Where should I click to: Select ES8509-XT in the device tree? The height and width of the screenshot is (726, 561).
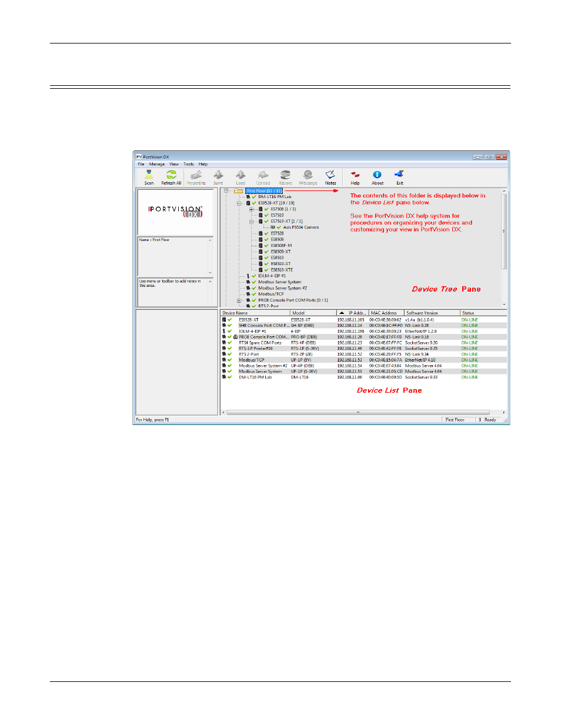coord(280,252)
